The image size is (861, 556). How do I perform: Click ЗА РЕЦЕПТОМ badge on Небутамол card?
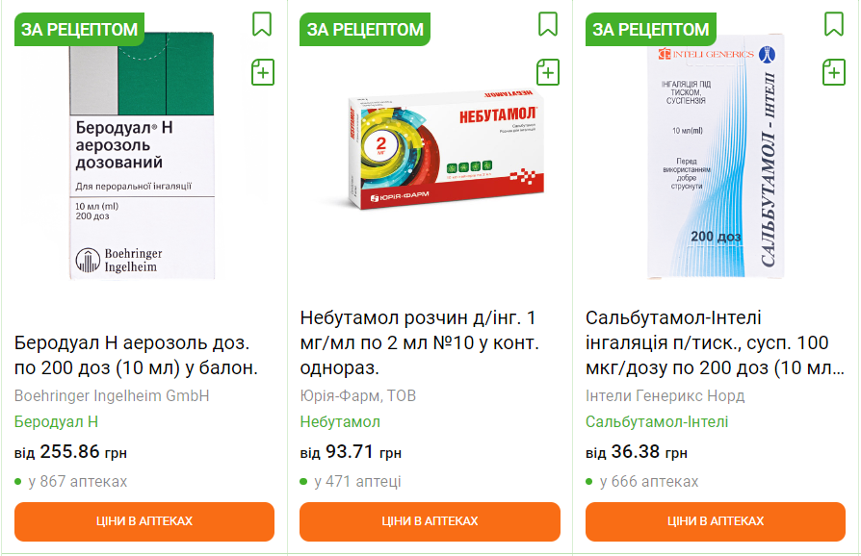click(365, 30)
